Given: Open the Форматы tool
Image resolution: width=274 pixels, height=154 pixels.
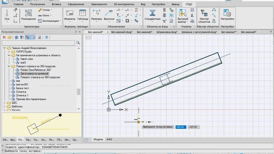Looking at the screenshot, I should click(x=70, y=15).
